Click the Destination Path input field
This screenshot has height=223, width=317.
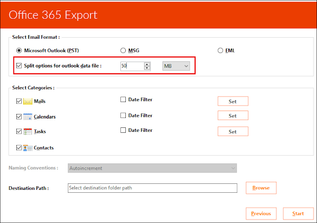click(153, 188)
